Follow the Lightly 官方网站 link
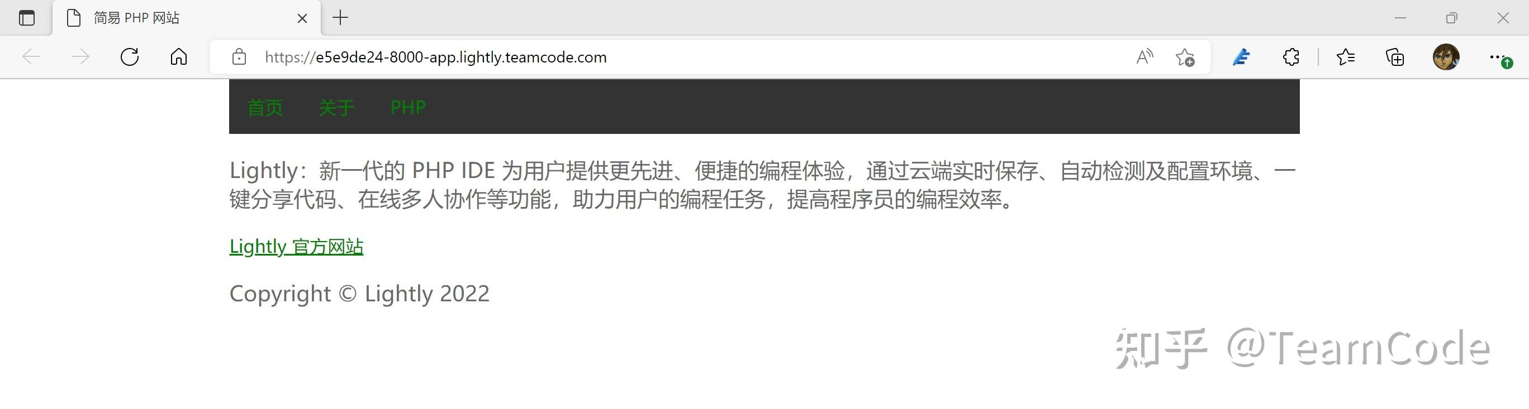Viewport: 1529px width, 409px height. click(x=296, y=246)
